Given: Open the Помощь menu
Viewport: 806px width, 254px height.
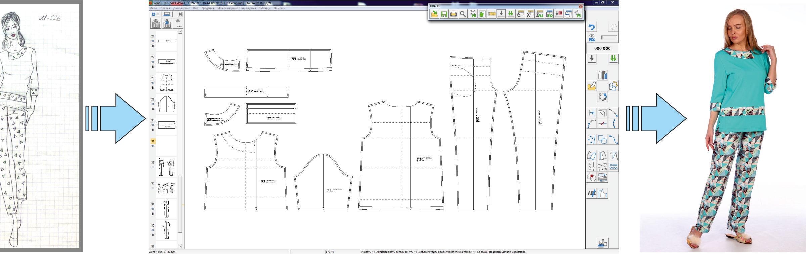Looking at the screenshot, I should pos(279,8).
